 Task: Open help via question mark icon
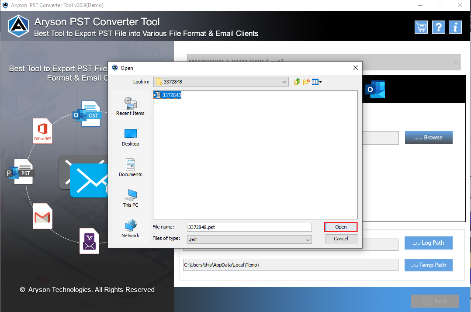tap(438, 28)
